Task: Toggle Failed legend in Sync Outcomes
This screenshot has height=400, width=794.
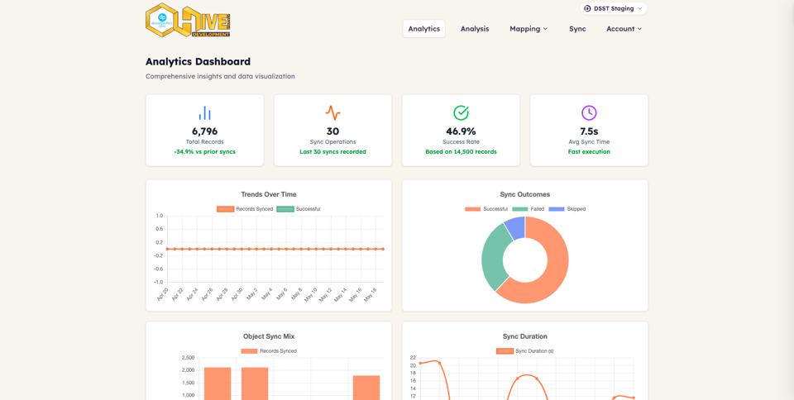Action: (529, 209)
